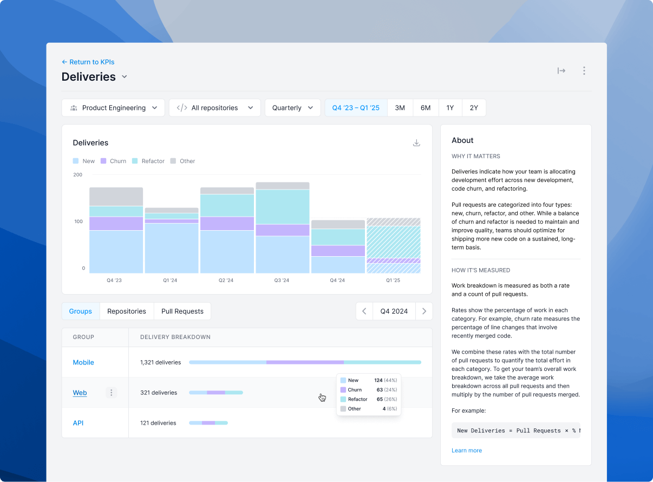653x482 pixels.
Task: Toggle the New series in chart legend
Action: coord(84,161)
